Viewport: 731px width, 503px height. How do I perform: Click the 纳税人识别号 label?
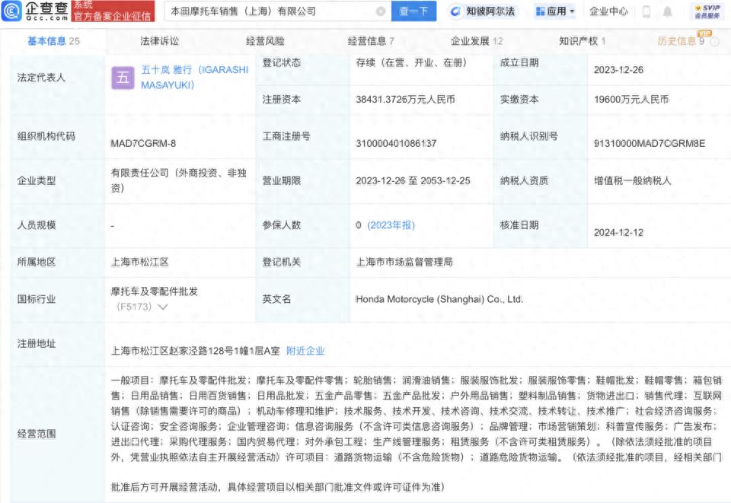pos(528,136)
